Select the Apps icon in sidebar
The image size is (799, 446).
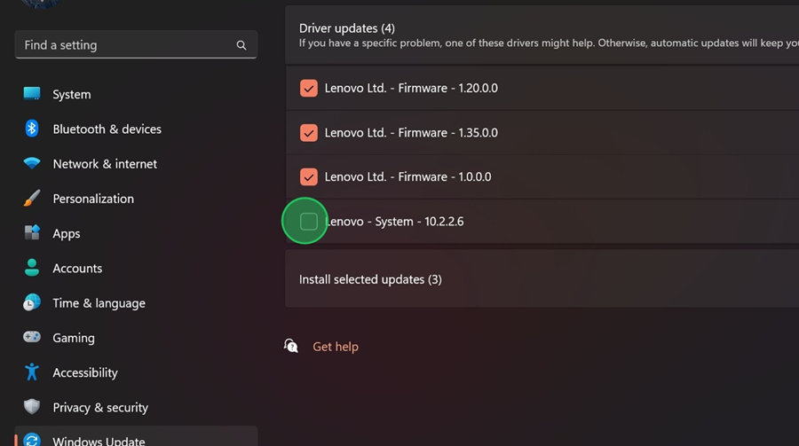32,233
